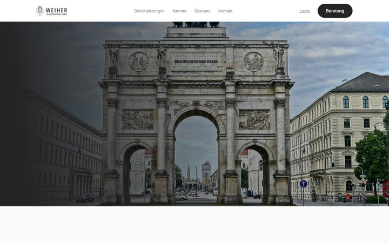This screenshot has width=389, height=243.
Task: Open the Dienstleistungen menu item
Action: click(149, 11)
